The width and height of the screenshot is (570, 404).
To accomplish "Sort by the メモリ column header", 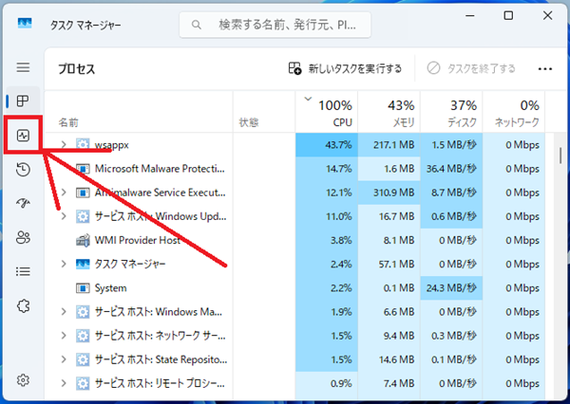I will 389,112.
